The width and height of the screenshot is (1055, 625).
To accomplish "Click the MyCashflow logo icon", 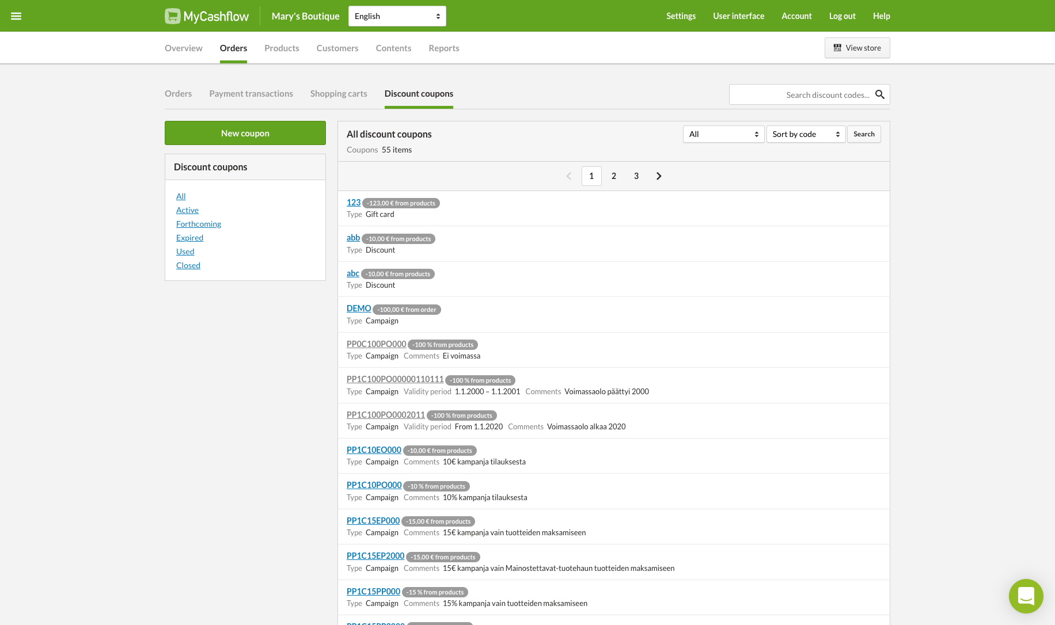I will [172, 16].
